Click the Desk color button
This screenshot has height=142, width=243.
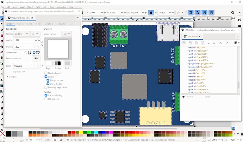tap(67, 64)
